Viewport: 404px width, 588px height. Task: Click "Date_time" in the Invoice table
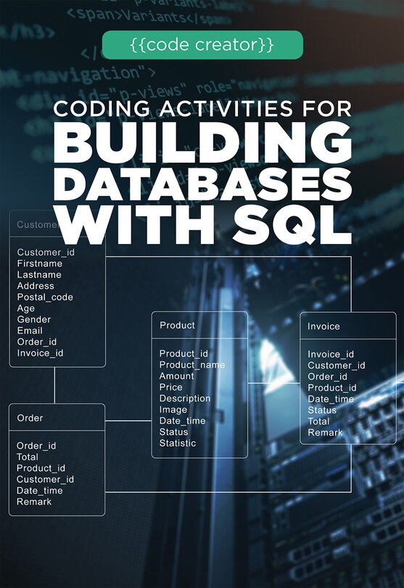(331, 399)
